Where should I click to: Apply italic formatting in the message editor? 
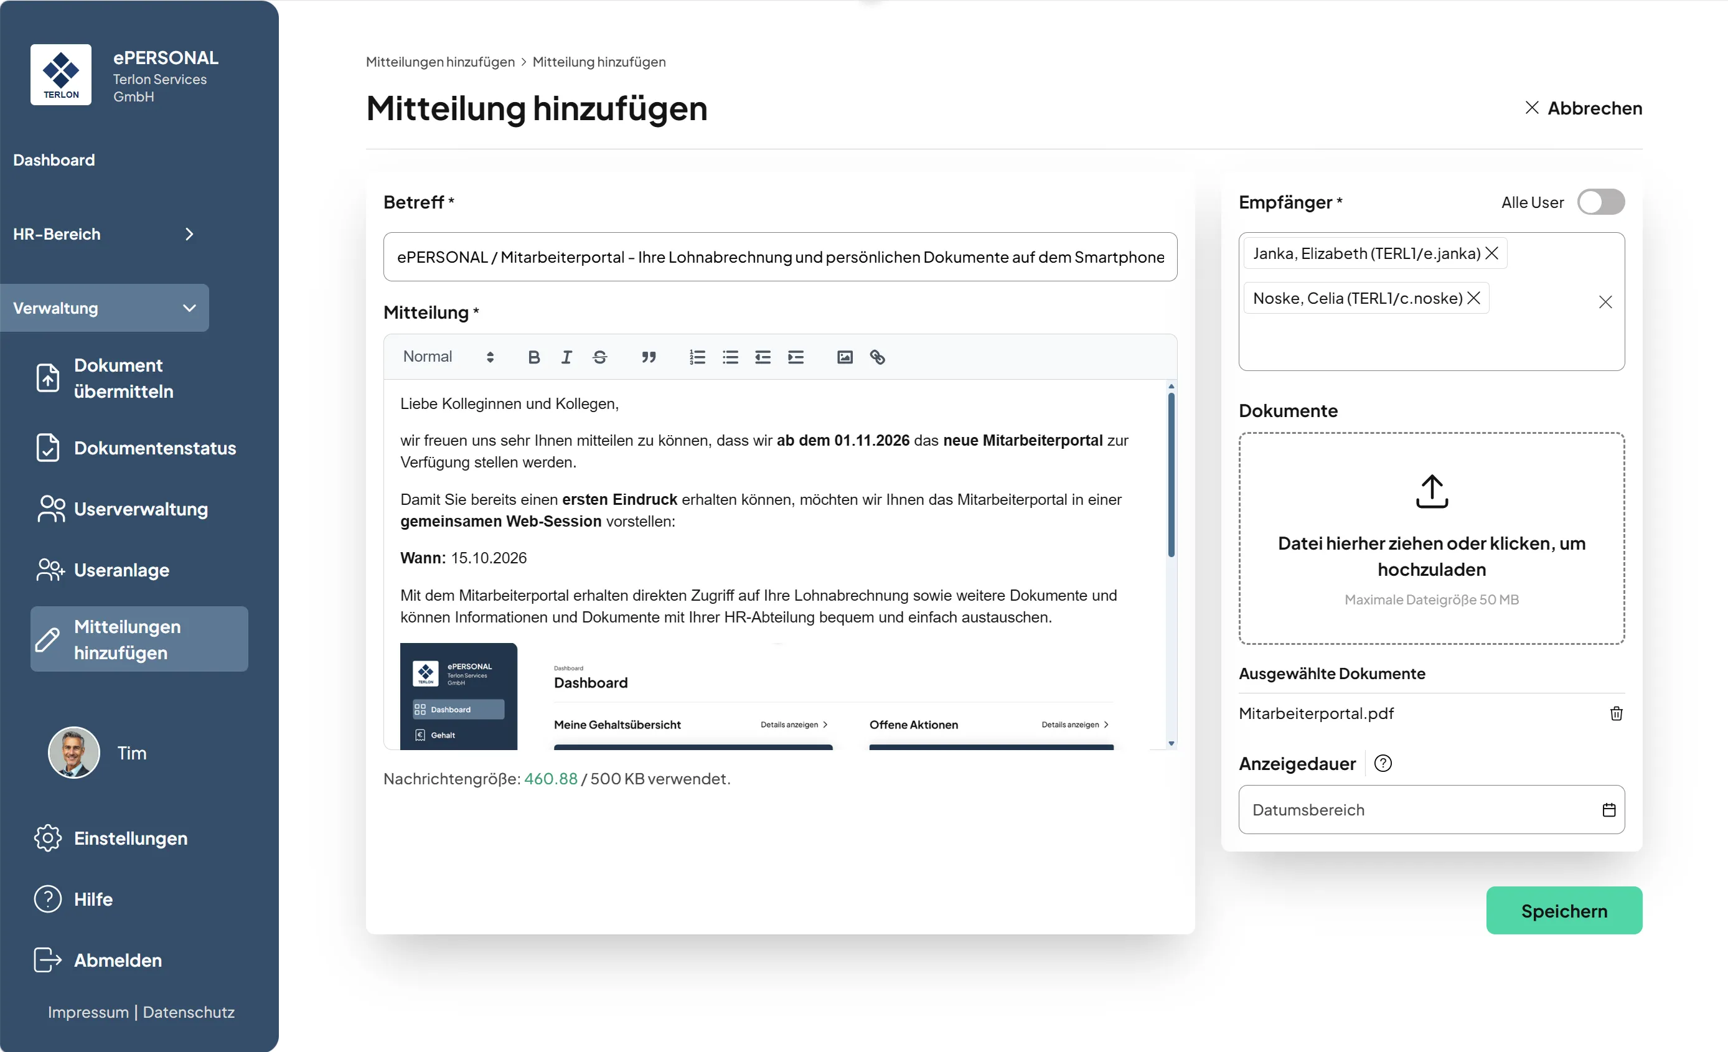(566, 357)
